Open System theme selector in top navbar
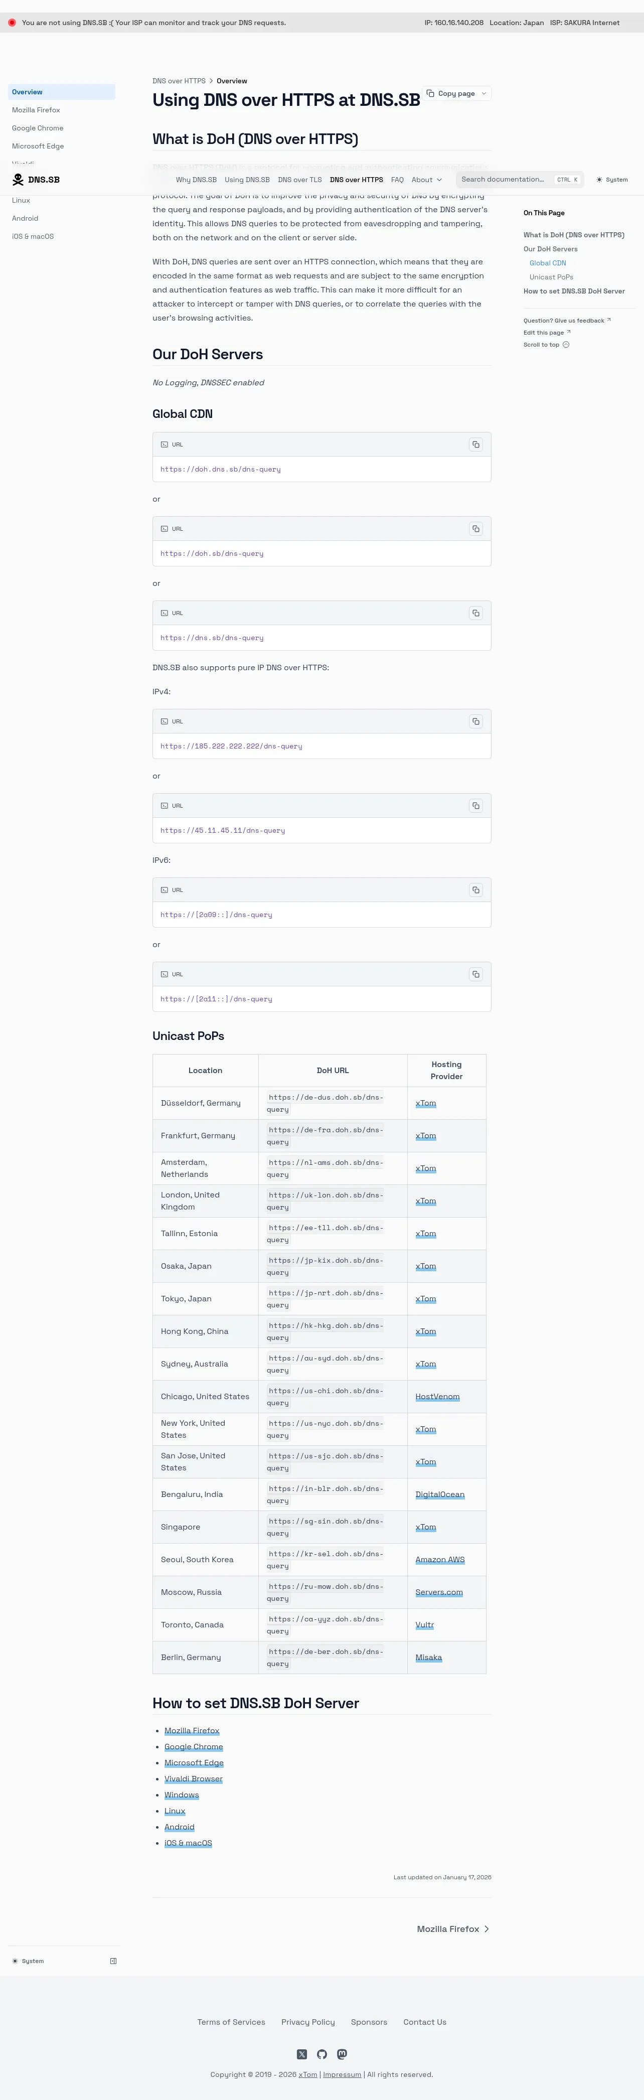 tap(612, 180)
